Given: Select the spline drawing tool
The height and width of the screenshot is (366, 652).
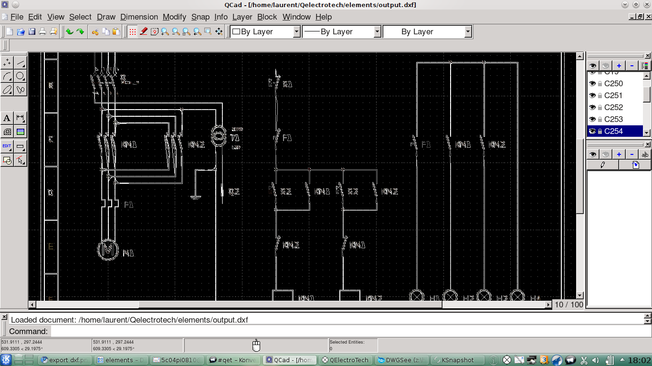Looking at the screenshot, I should click(x=21, y=90).
